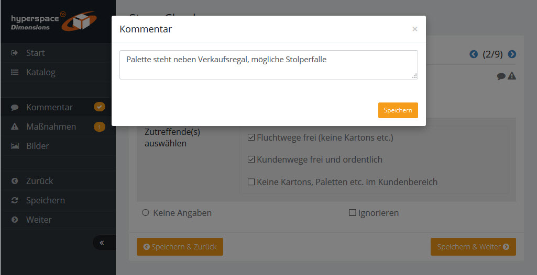Image resolution: width=537 pixels, height=275 pixels.
Task: Open Bilder in the sidebar
Action: click(37, 146)
